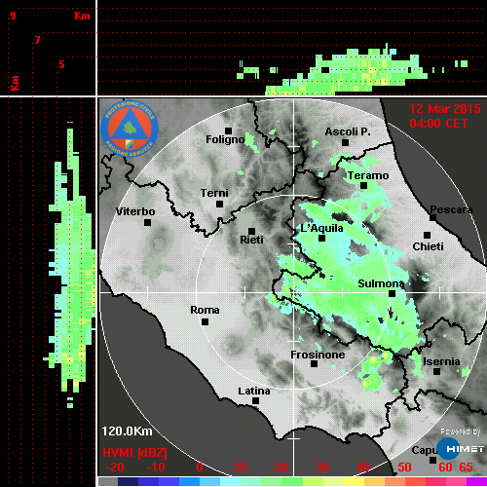Viewport: 487px width, 487px height.
Task: Click the Sulmona city marker
Action: point(393,294)
